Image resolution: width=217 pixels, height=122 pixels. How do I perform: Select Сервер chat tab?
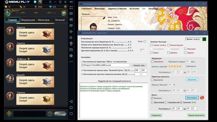[12, 20]
